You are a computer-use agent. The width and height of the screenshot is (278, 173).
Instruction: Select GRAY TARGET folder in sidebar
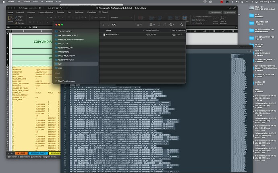pyautogui.click(x=66, y=31)
